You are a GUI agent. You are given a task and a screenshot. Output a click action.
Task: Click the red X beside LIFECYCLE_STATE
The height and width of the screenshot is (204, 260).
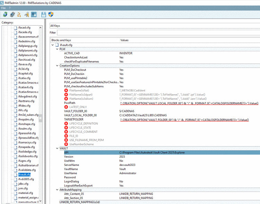[66, 128]
